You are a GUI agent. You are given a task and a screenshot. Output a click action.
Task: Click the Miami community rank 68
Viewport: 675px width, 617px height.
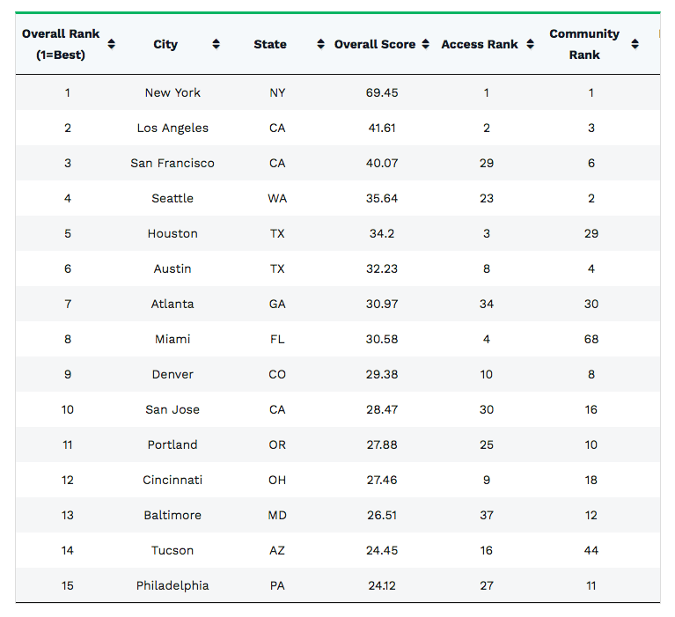[x=591, y=339]
